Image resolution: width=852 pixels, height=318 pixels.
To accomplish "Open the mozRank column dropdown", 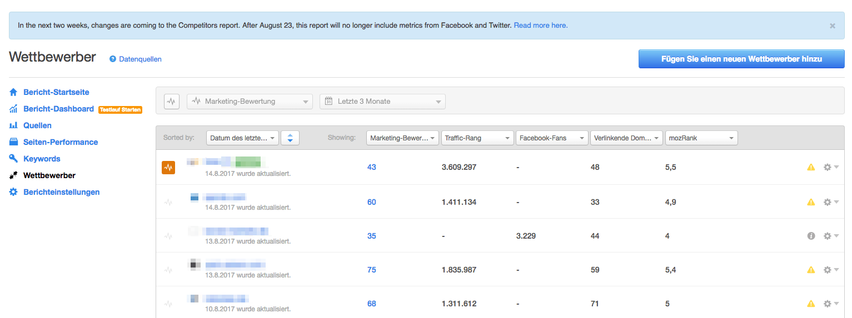I will 701,138.
